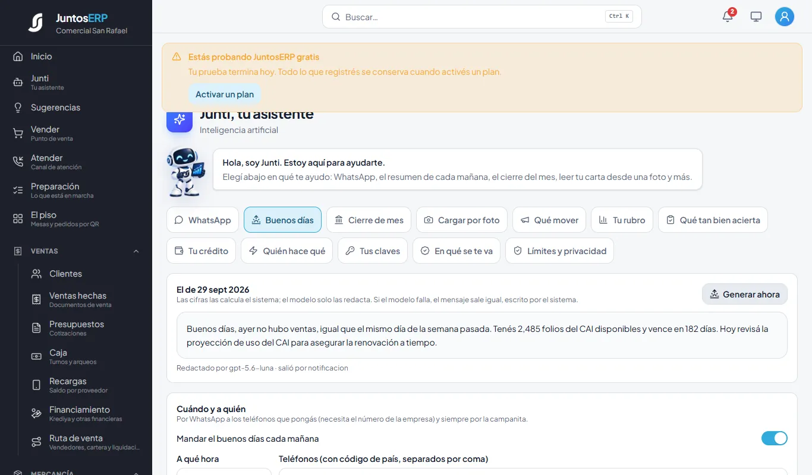The height and width of the screenshot is (475, 812).
Task: Select the Tu rubro tab
Action: coord(622,220)
